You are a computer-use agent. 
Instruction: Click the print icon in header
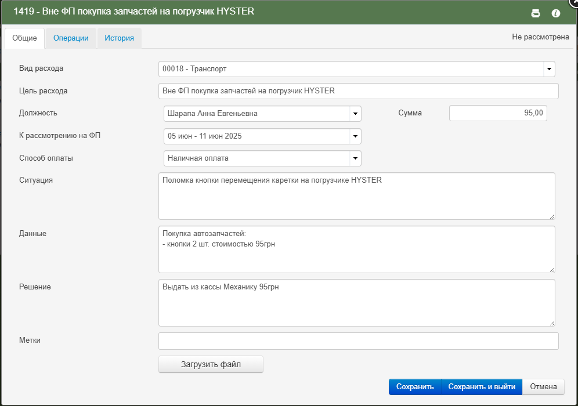click(535, 14)
